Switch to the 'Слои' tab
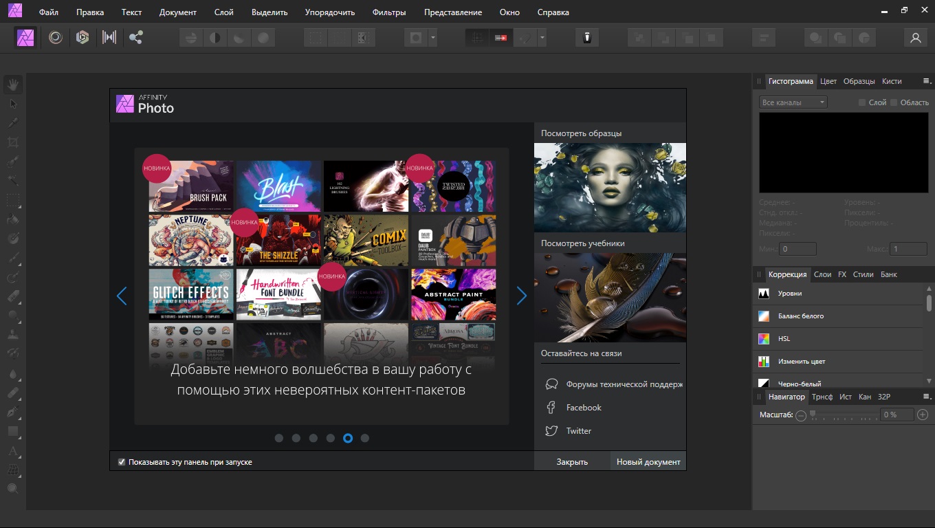The width and height of the screenshot is (935, 528). click(x=822, y=274)
